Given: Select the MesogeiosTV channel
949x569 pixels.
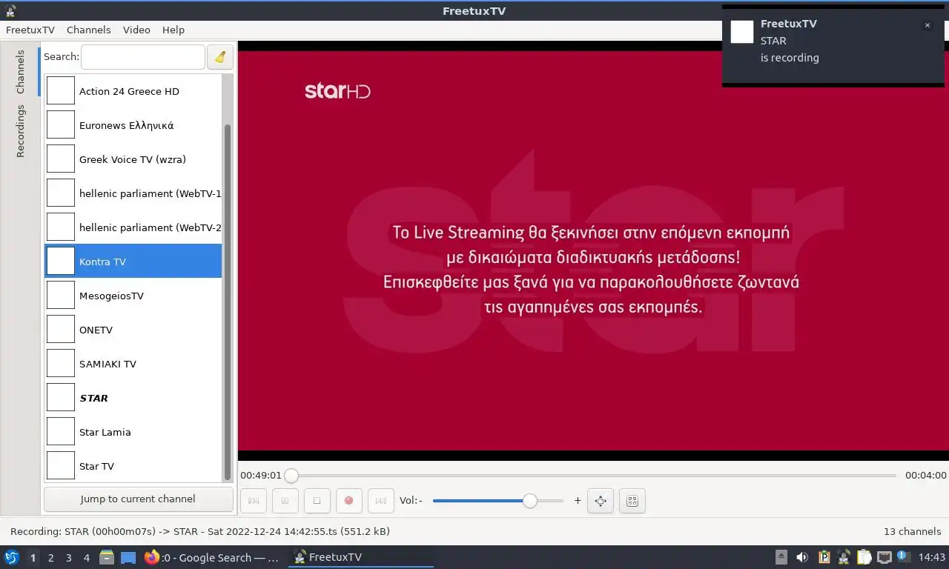Looking at the screenshot, I should coord(133,296).
